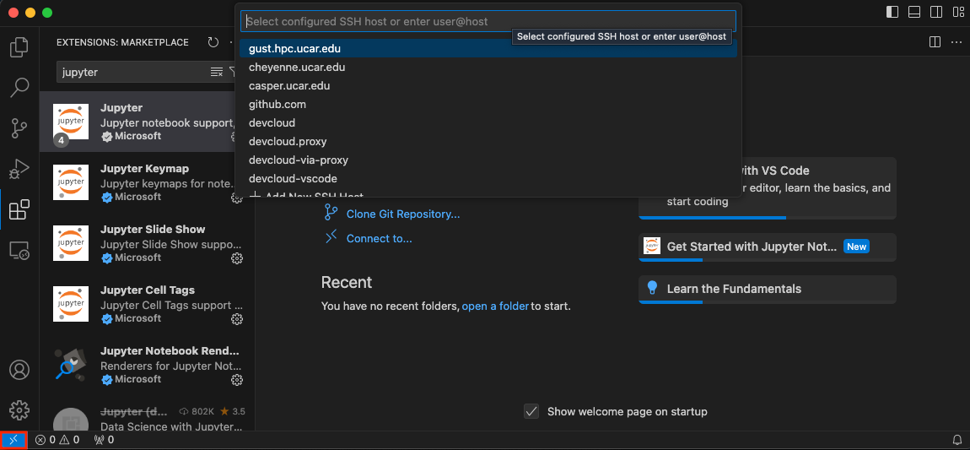Viewport: 970px width, 450px height.
Task: Open the Extensions view icon
Action: point(19,210)
